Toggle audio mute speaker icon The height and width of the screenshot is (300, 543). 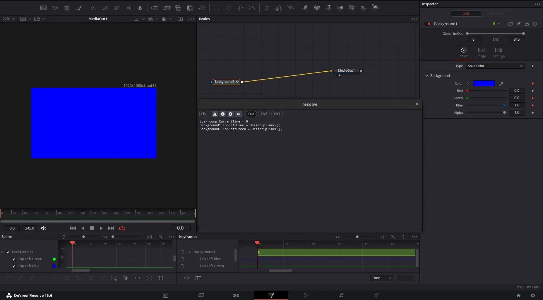(44, 228)
